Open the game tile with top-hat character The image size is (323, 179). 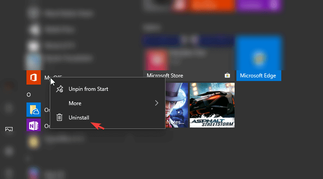point(177,105)
